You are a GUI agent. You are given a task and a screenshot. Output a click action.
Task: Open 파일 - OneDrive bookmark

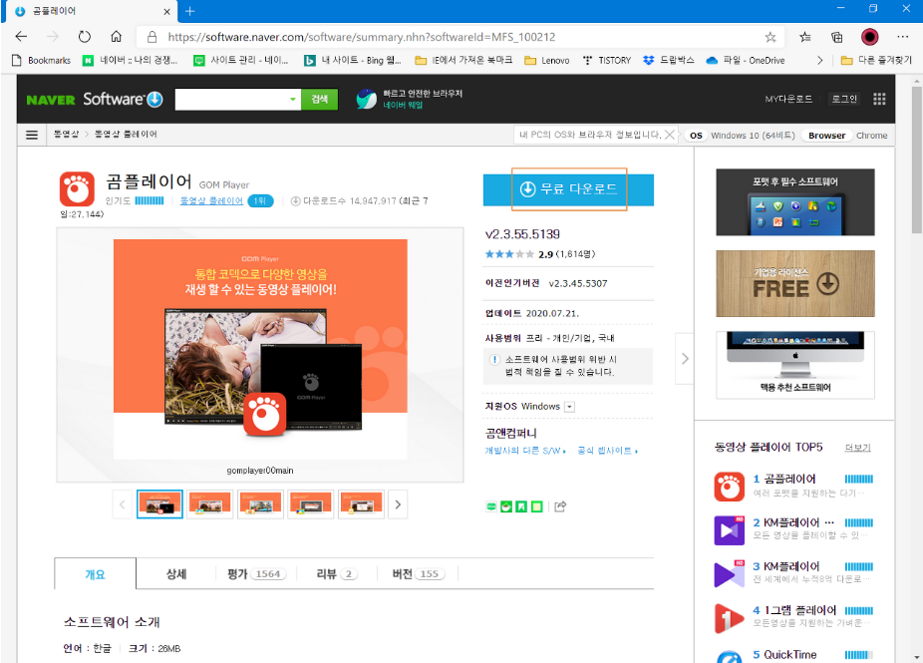tap(746, 60)
